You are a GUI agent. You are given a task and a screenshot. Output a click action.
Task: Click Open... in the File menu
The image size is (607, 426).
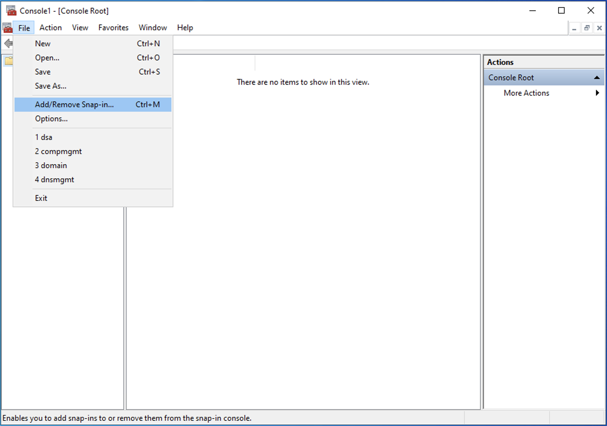[x=47, y=58]
